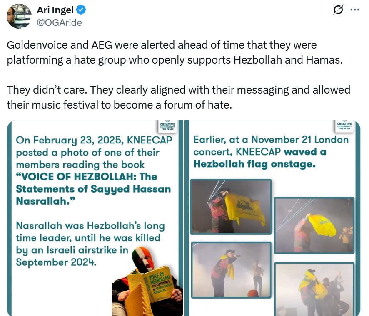This screenshot has width=369, height=316.
Task: Click the Ari Ingel display name
Action: click(x=55, y=10)
